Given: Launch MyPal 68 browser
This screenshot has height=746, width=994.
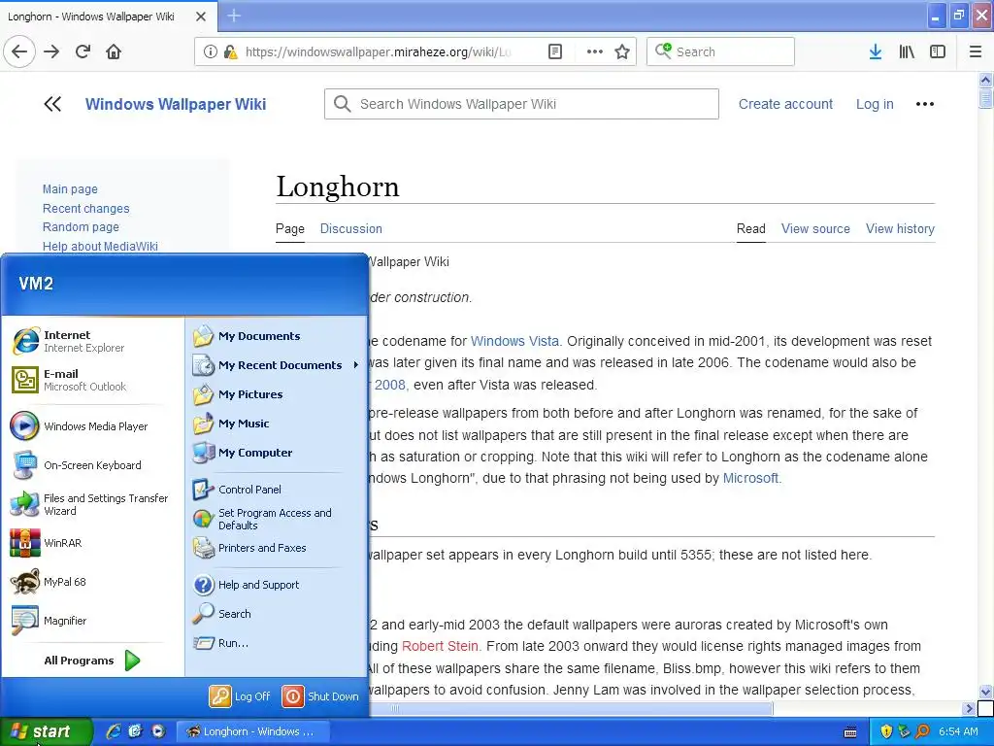Looking at the screenshot, I should tap(93, 582).
